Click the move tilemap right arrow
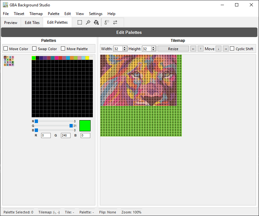This screenshot has height=216, width=259. (x=226, y=49)
